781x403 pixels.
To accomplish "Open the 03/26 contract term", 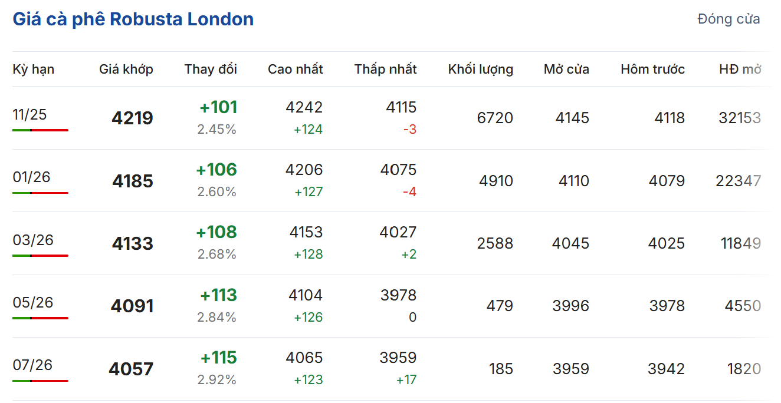I will (33, 240).
